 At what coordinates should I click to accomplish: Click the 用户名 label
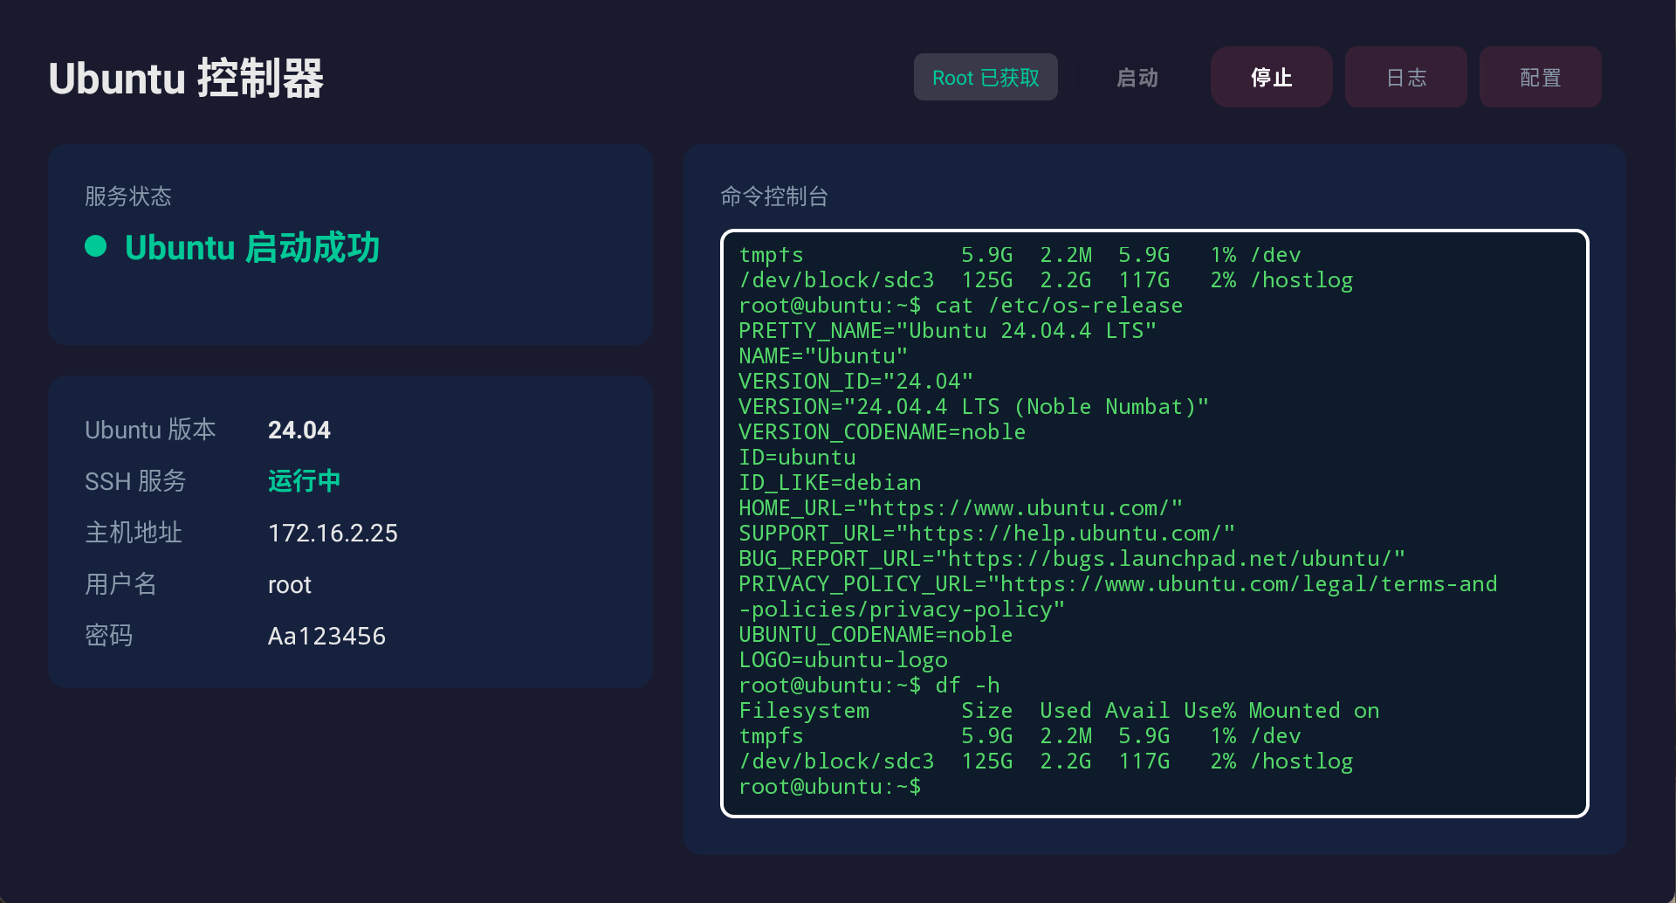(120, 584)
